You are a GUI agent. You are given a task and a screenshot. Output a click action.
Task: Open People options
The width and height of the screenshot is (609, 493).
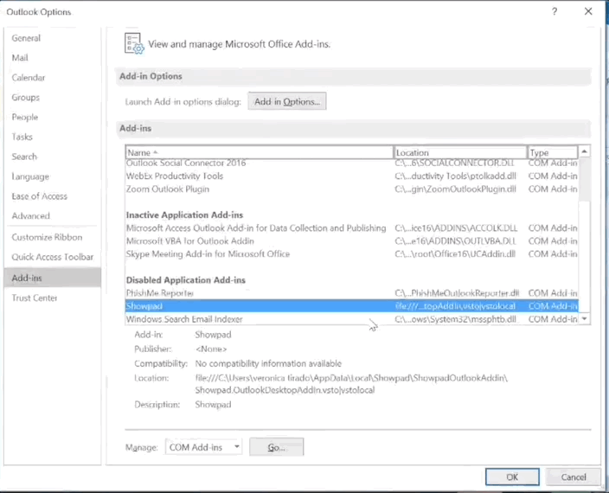click(x=25, y=118)
